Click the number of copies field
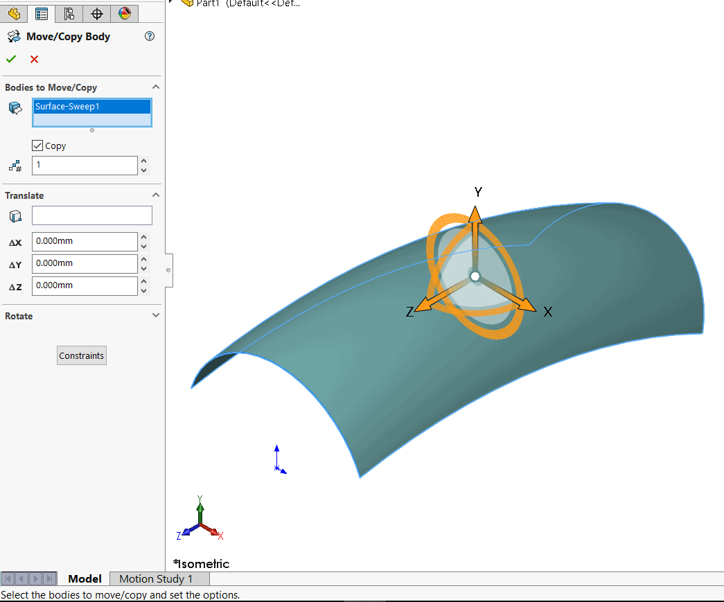 point(85,166)
